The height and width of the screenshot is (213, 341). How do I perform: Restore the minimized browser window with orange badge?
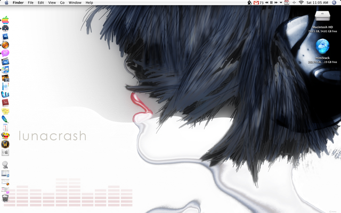tap(5, 182)
